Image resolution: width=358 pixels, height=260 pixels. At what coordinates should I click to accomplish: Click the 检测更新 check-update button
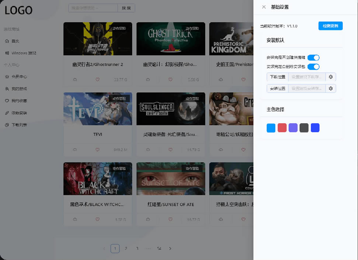(330, 26)
